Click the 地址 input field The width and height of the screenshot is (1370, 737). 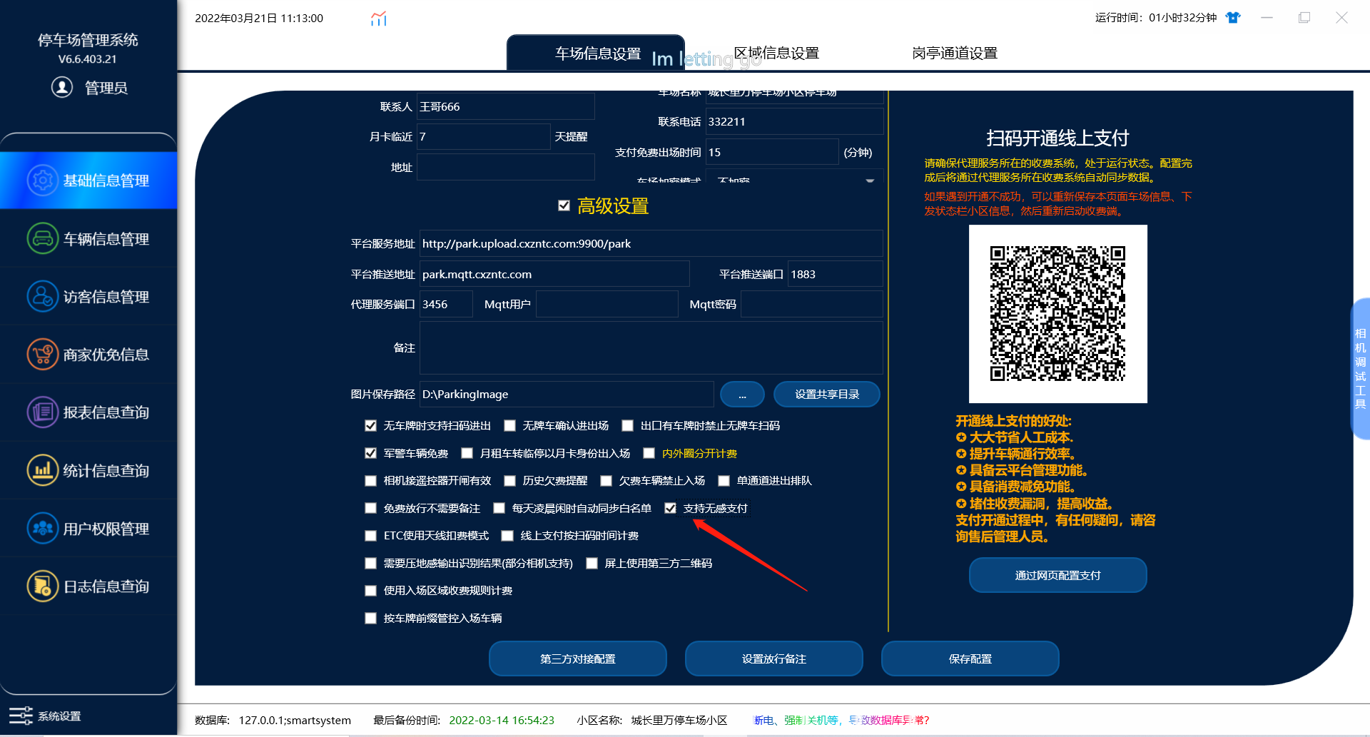pos(505,167)
